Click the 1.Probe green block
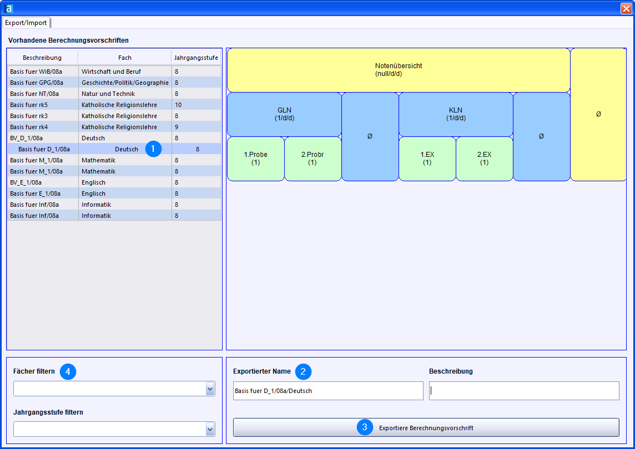The height and width of the screenshot is (449, 635). pyautogui.click(x=255, y=159)
